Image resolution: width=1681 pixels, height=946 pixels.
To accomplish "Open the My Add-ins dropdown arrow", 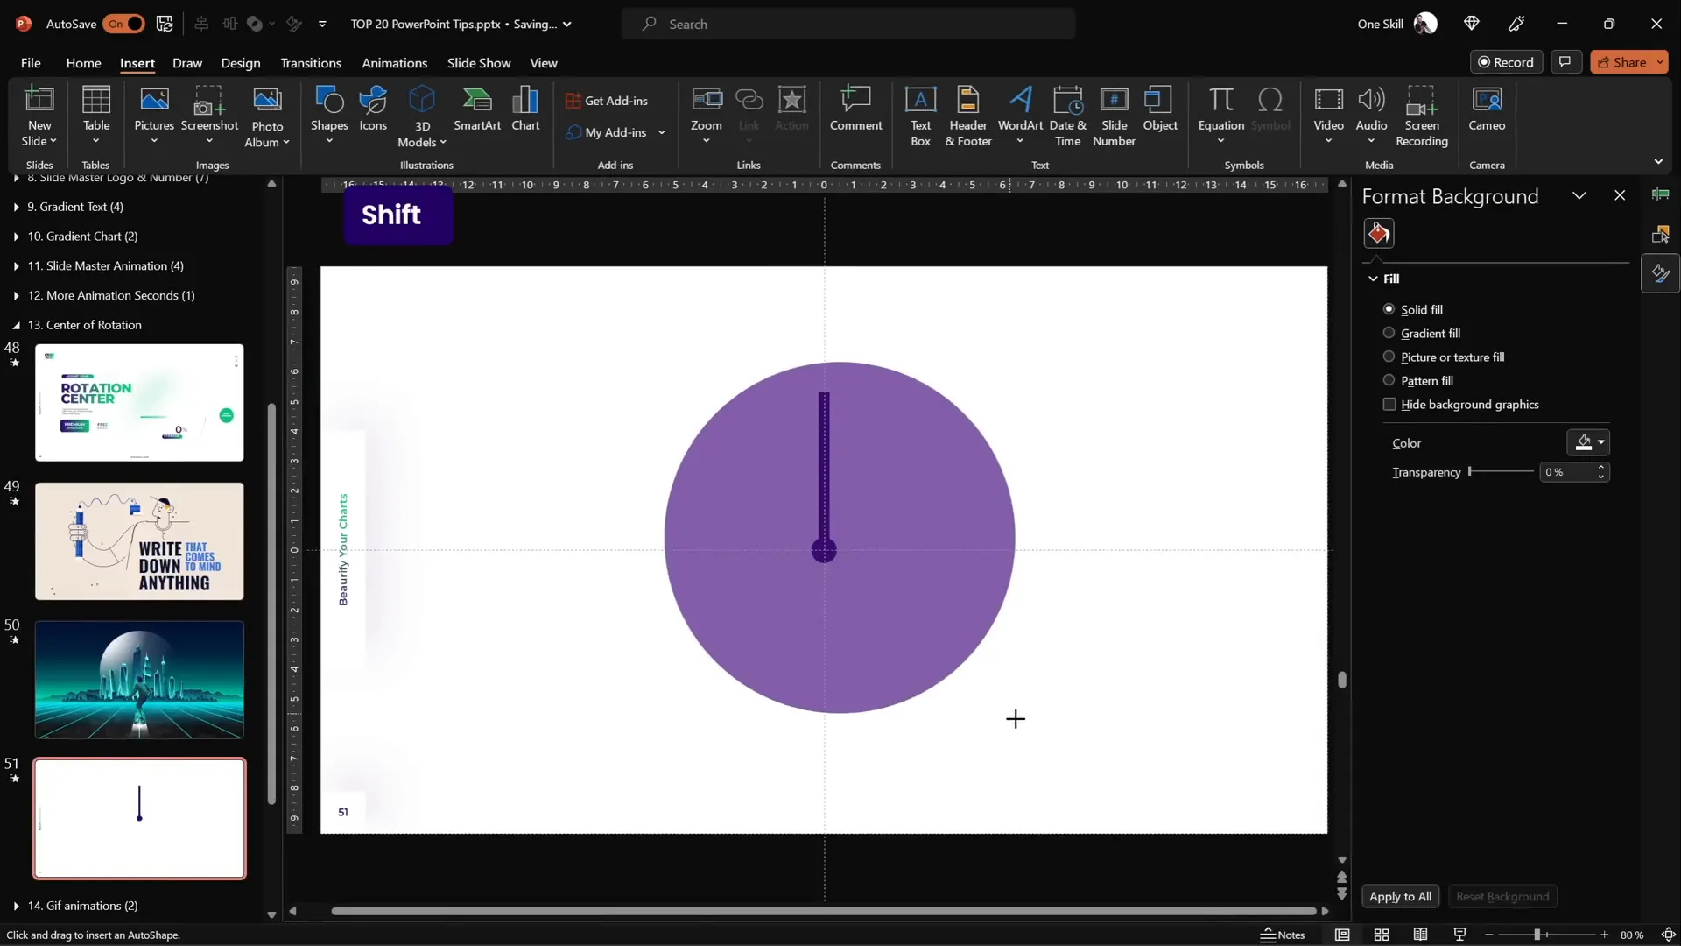I will [x=662, y=132].
